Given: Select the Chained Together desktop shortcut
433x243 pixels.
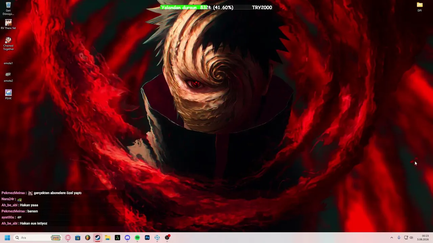Looking at the screenshot, I should (x=8, y=44).
